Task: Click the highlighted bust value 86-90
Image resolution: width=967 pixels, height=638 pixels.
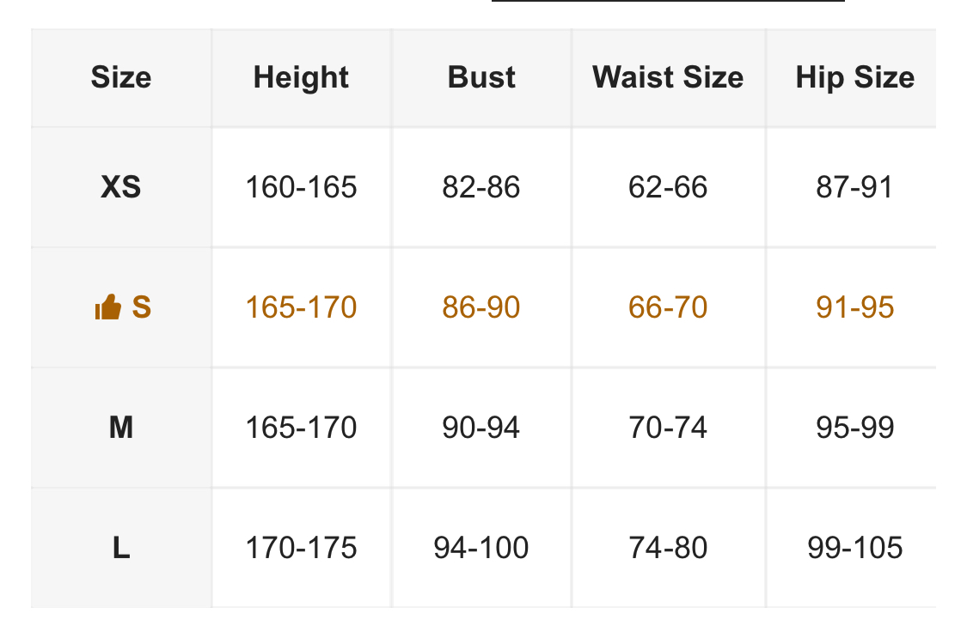Action: [481, 307]
